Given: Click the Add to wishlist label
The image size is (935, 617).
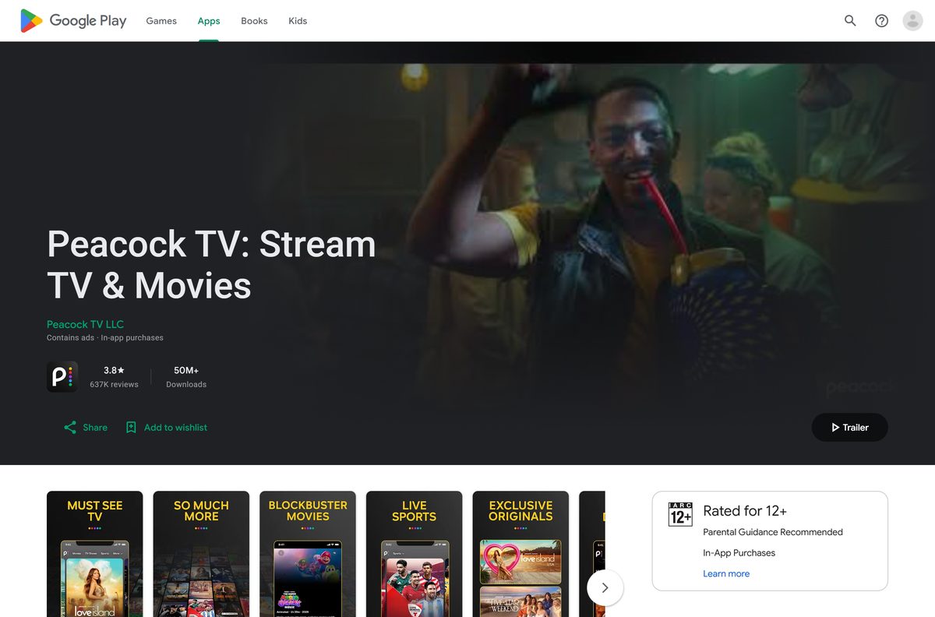Looking at the screenshot, I should (x=175, y=428).
